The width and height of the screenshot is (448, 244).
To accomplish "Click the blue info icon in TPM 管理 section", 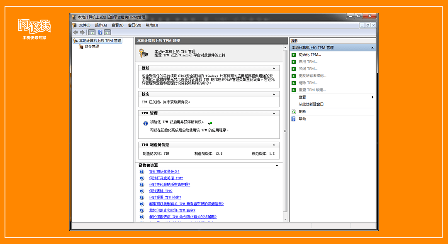I will (x=146, y=123).
